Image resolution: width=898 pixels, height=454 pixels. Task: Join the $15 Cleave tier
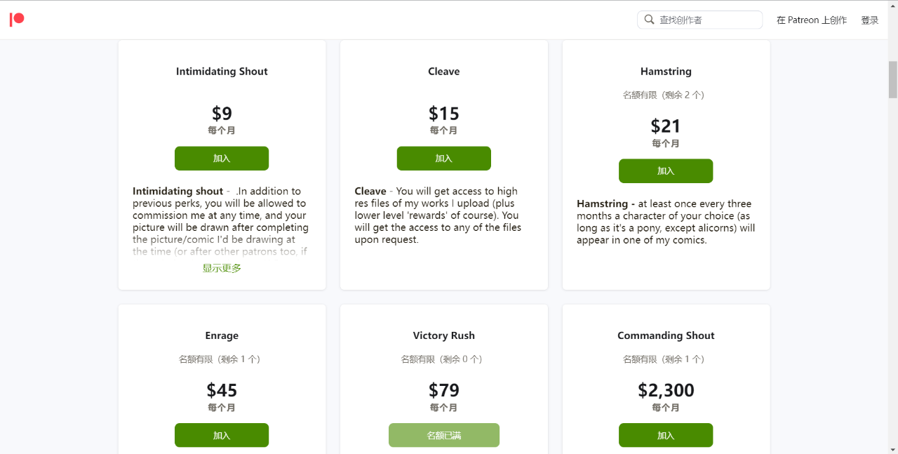[x=443, y=159]
